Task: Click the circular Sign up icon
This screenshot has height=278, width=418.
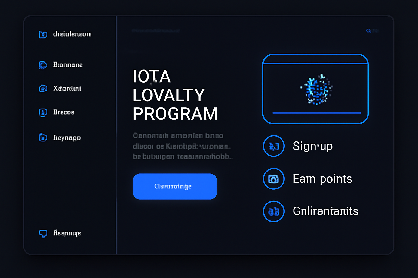Action: [x=273, y=146]
